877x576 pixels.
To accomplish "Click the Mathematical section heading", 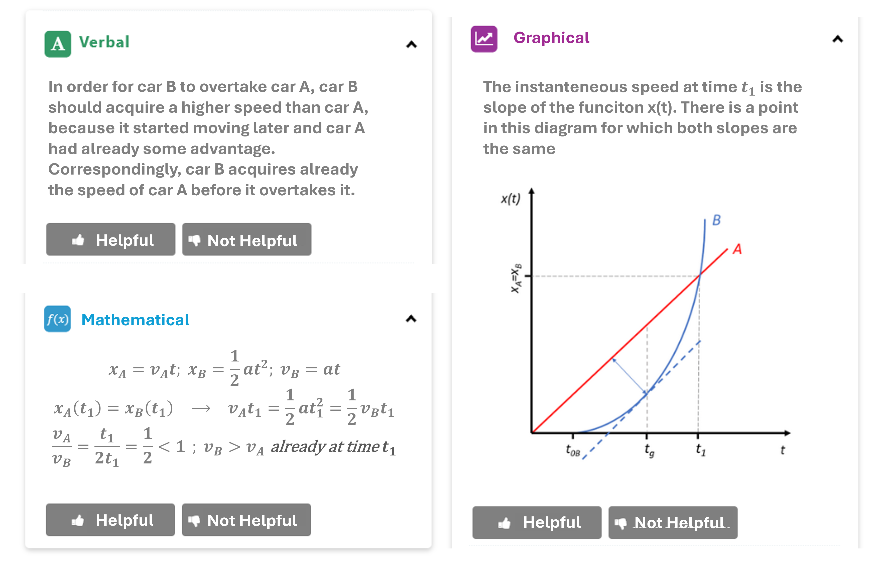I will click(135, 320).
